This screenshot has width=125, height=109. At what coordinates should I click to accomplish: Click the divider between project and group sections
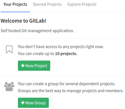[x=63, y=75]
